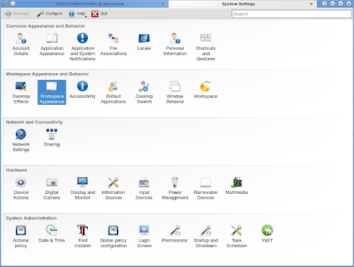Go back to Overview
354x267 pixels.
pos(17,14)
